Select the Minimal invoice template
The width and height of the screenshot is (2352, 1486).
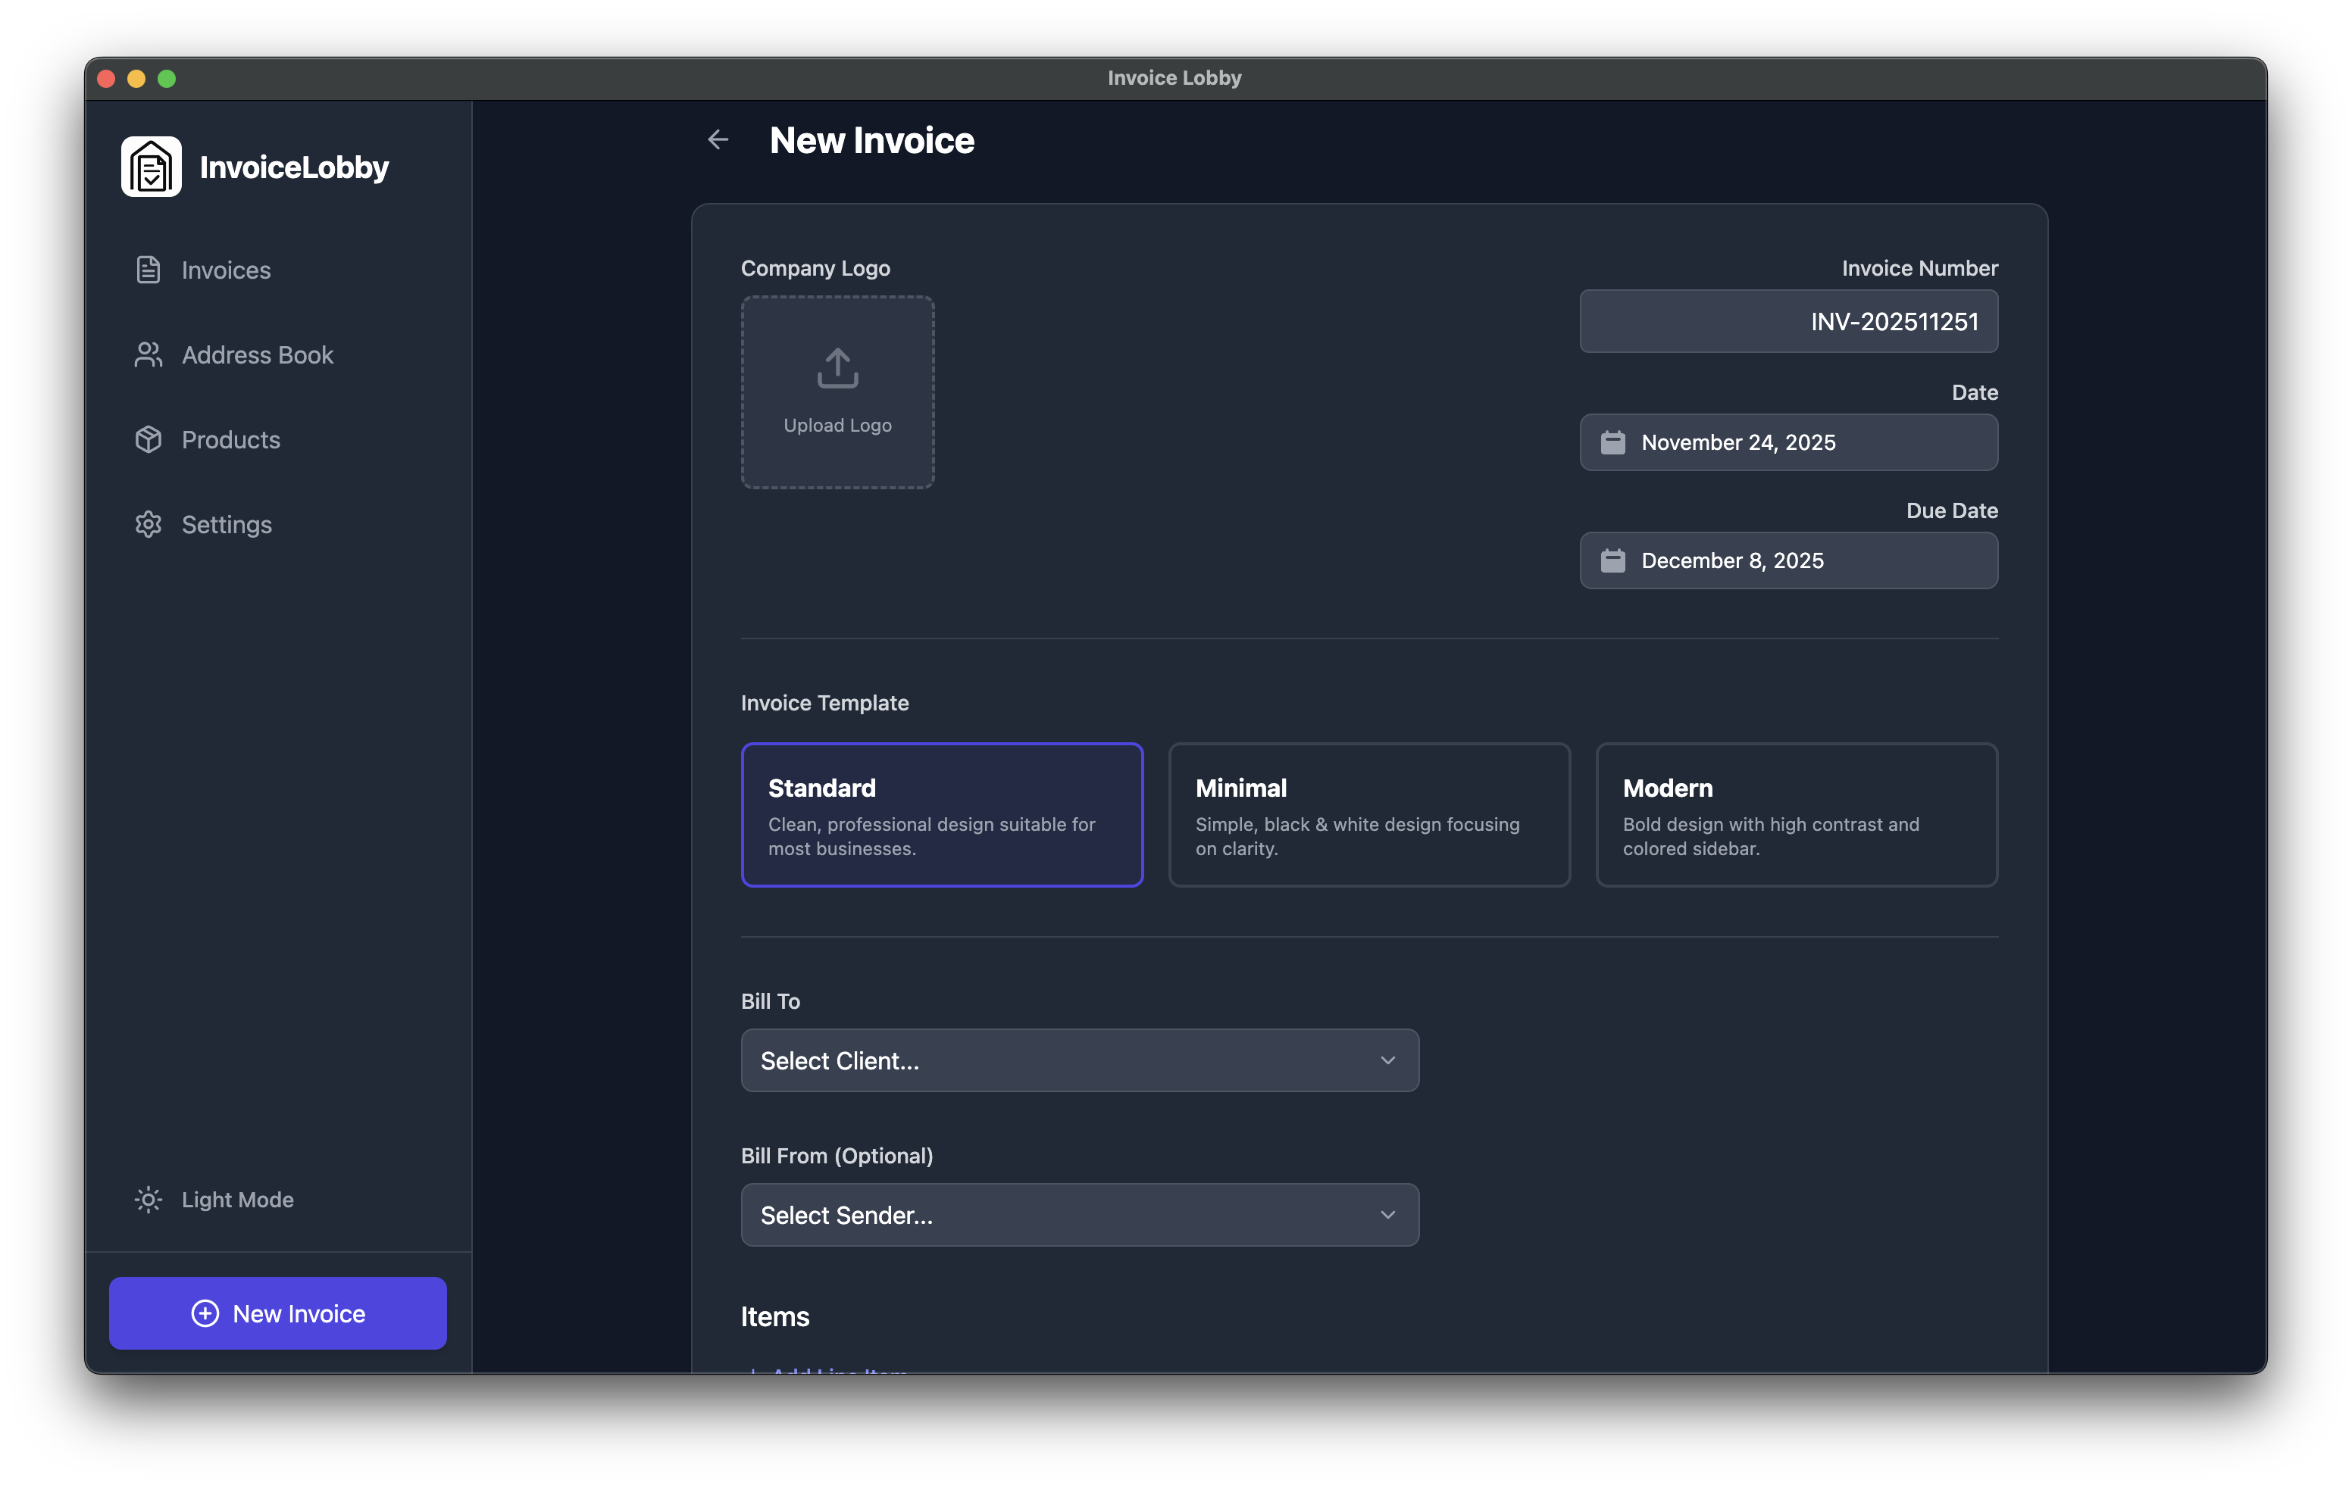pos(1368,815)
